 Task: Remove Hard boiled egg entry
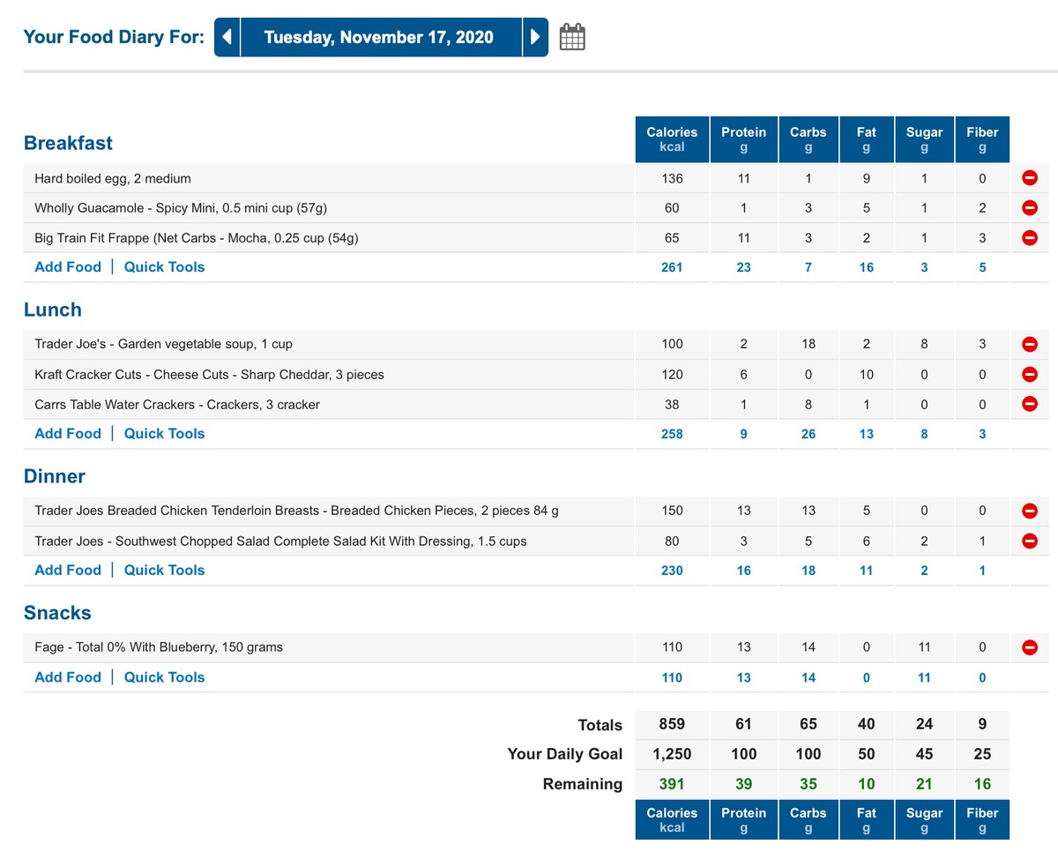[1029, 178]
